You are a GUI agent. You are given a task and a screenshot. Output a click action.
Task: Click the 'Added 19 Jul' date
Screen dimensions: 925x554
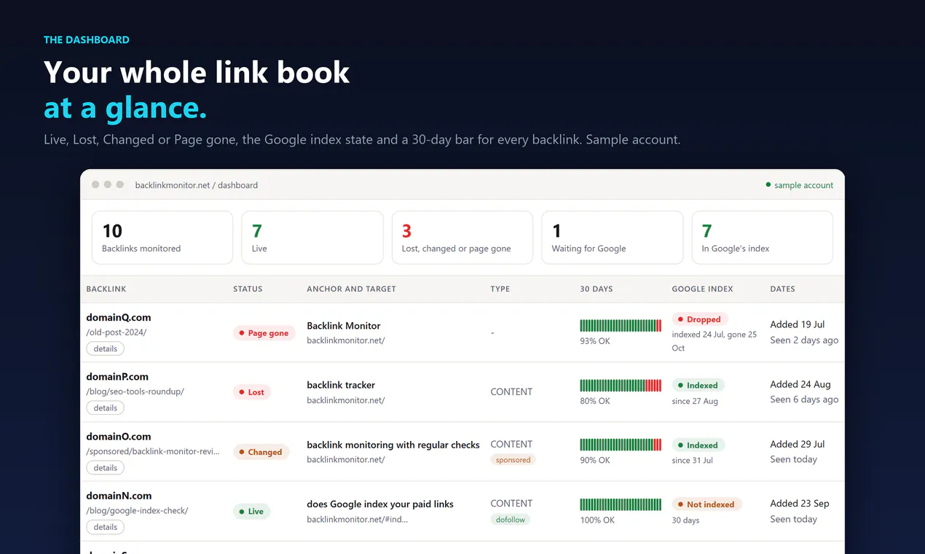click(798, 324)
